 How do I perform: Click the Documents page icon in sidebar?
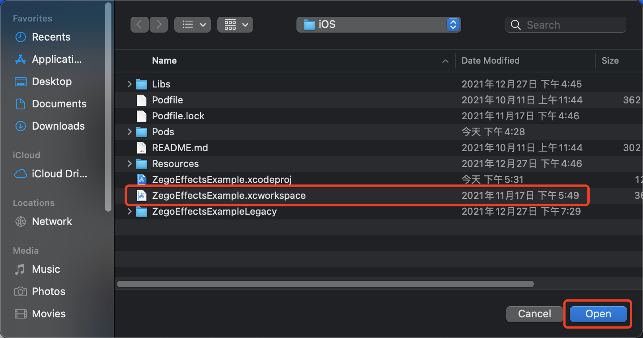[20, 104]
